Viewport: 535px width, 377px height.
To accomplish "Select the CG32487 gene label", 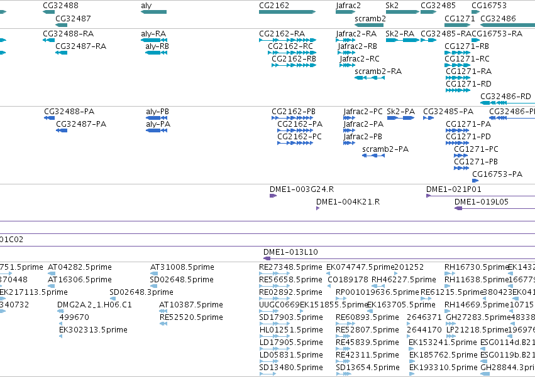I will (73, 18).
